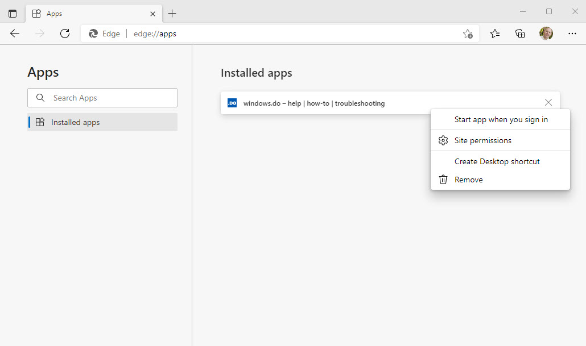586x346 pixels.
Task: Open Site permissions from context menu
Action: coord(482,140)
